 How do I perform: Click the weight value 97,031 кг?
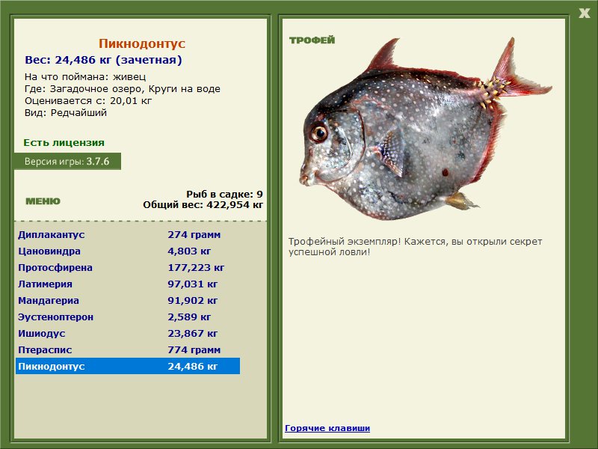tap(193, 284)
